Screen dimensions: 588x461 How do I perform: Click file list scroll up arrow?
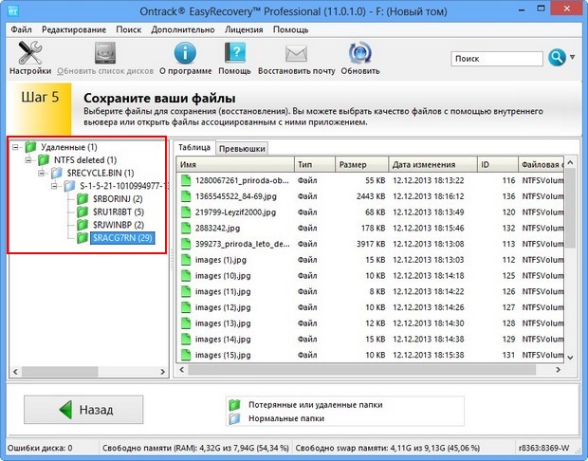pyautogui.click(x=570, y=162)
